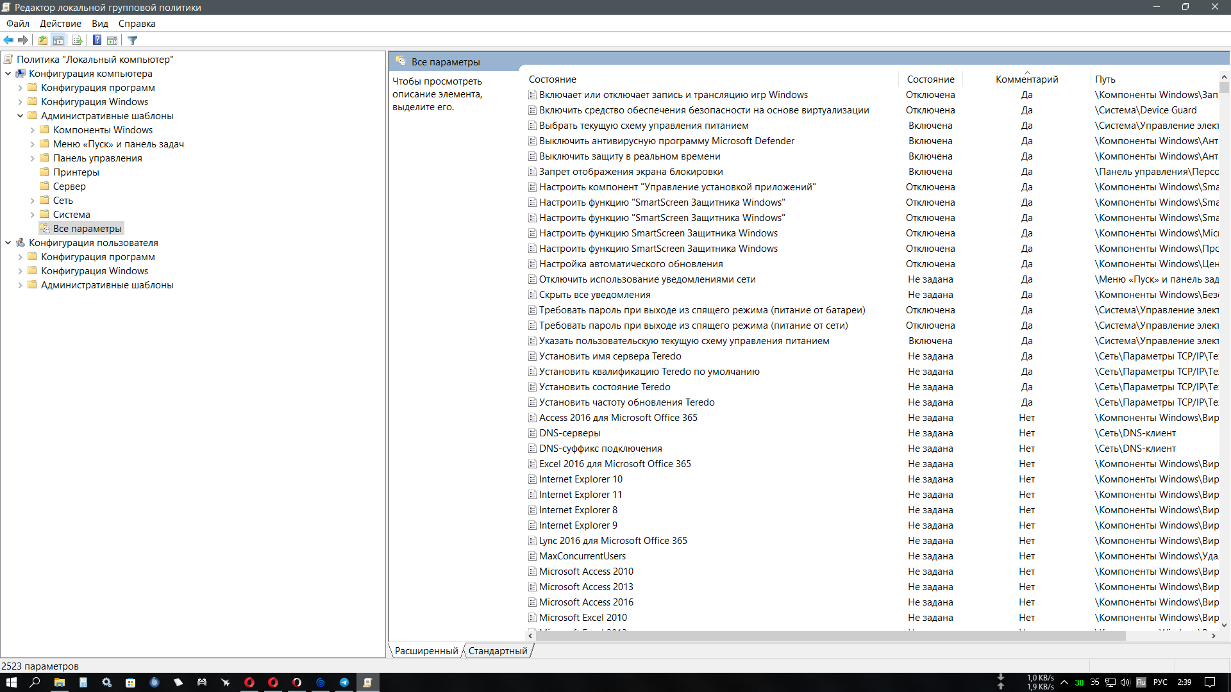This screenshot has height=692, width=1231.
Task: Click icon beside Lync 2016 для Microsoft Office 365
Action: pos(532,541)
